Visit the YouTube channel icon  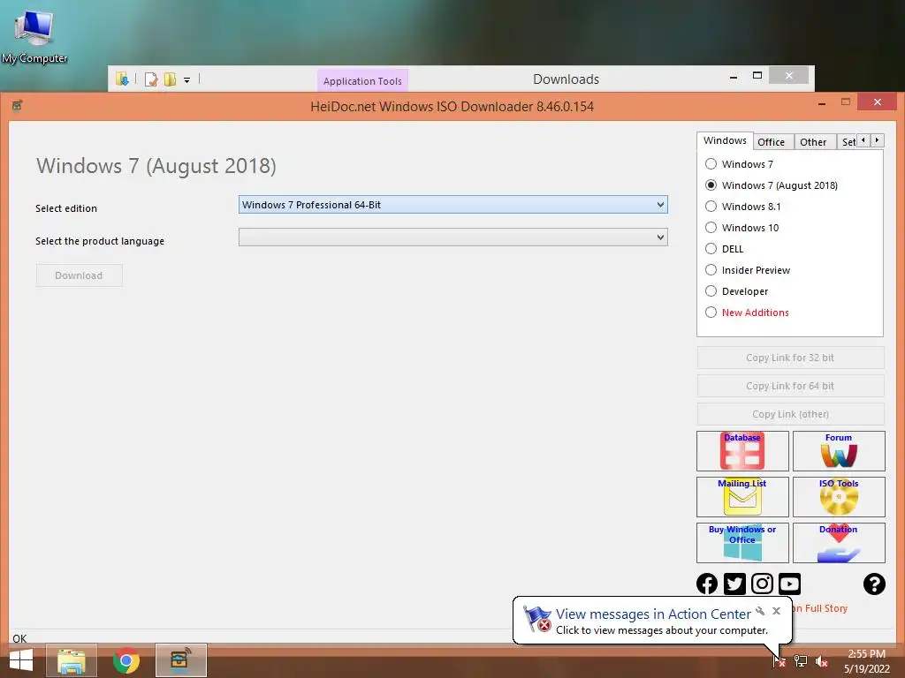789,584
